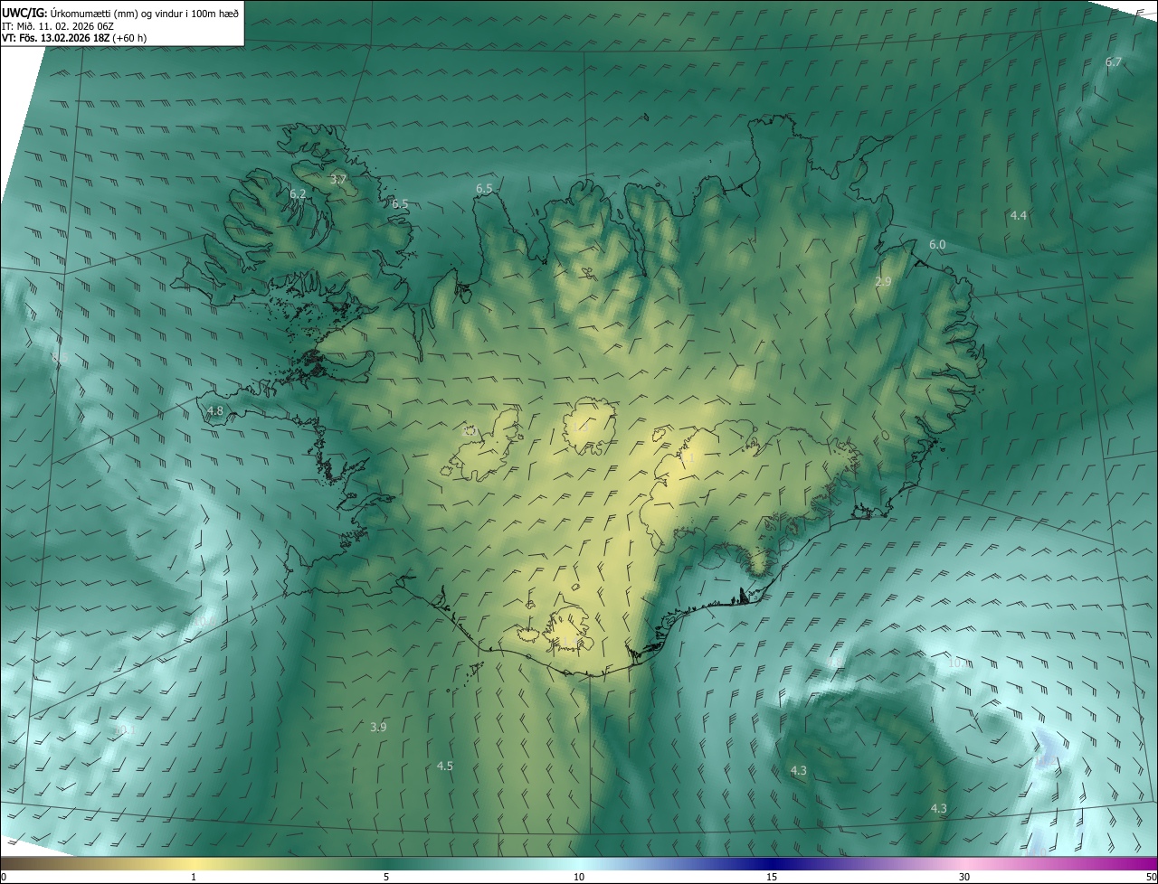This screenshot has height=884, width=1158.
Task: Click the '1' tick on the color scale
Action: [x=194, y=877]
